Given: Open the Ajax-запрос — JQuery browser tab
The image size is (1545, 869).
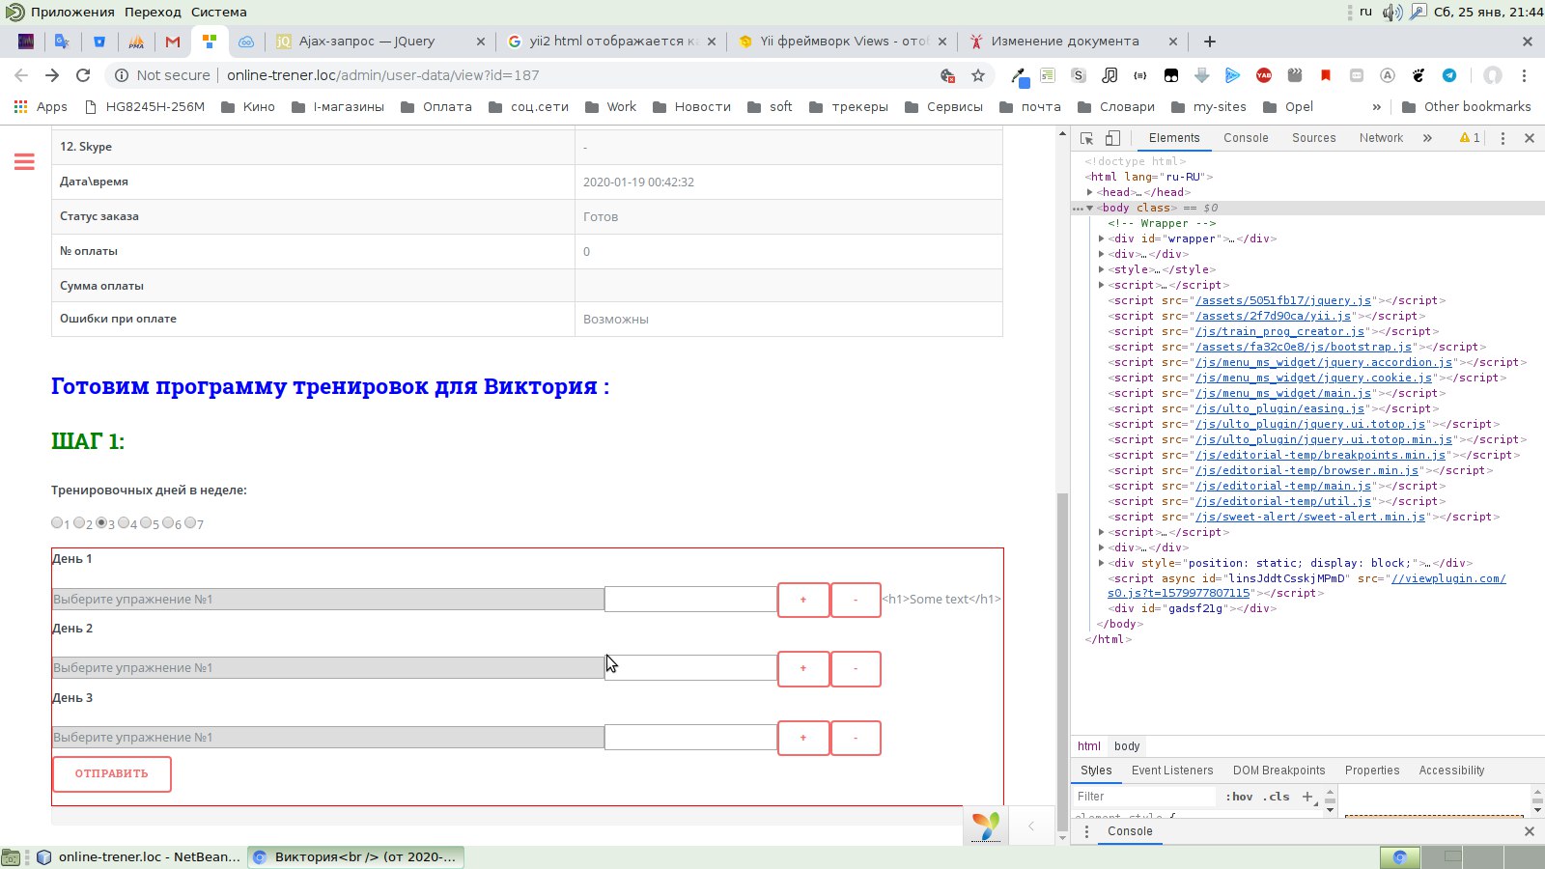Looking at the screenshot, I should click(x=381, y=42).
